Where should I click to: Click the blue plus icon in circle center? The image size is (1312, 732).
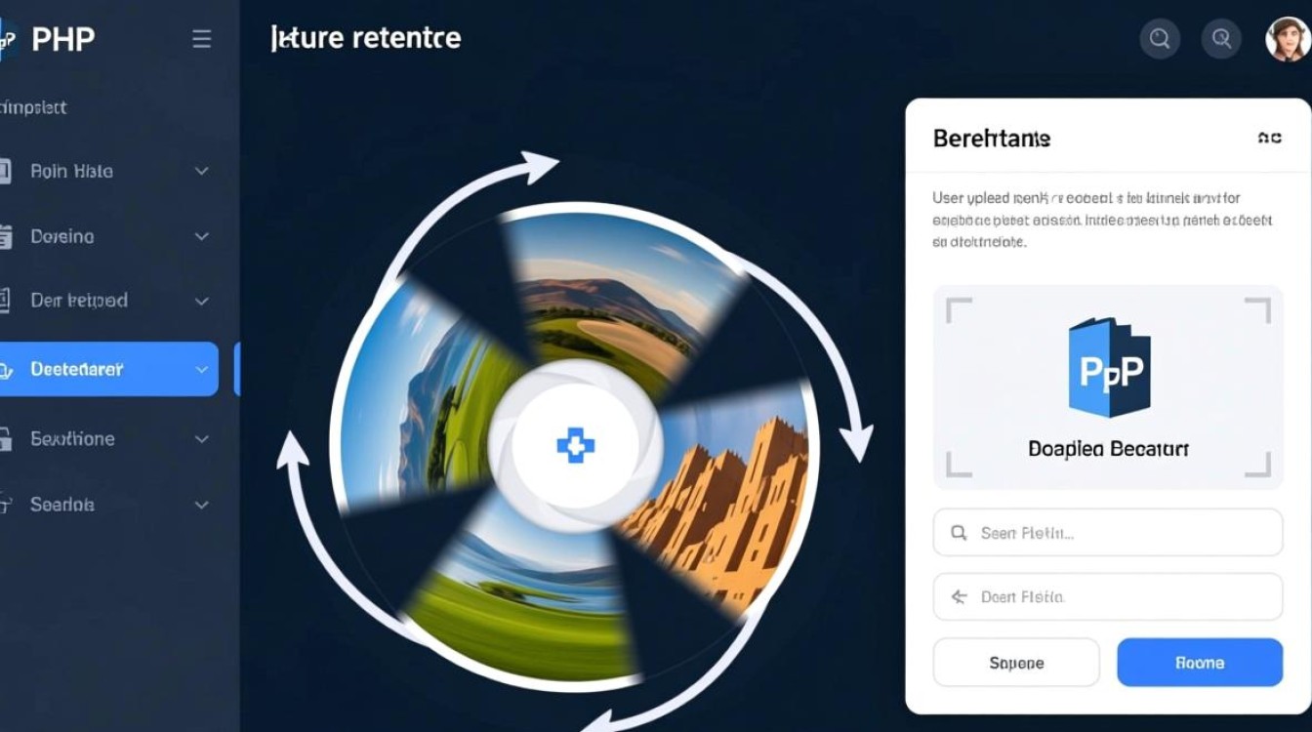tap(575, 447)
